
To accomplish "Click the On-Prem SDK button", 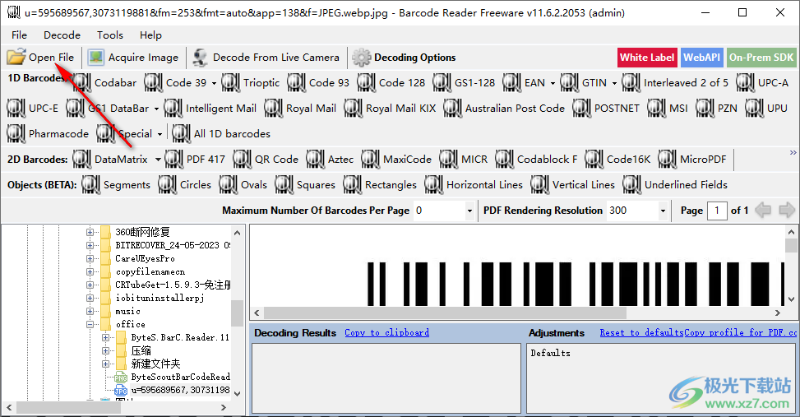I will [761, 58].
